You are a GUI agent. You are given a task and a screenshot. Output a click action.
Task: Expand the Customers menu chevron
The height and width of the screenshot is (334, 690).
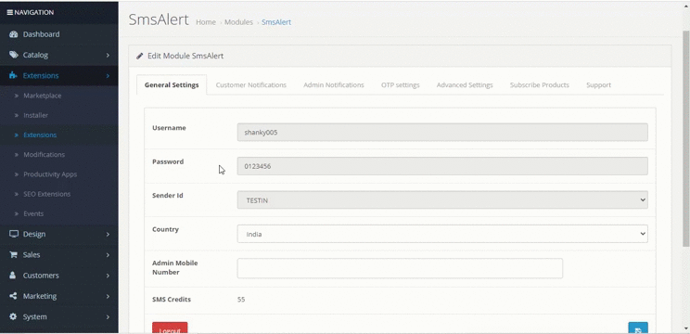108,276
